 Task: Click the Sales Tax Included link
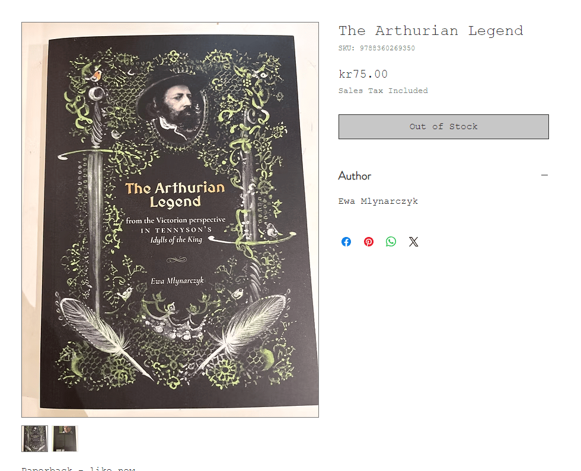(383, 91)
